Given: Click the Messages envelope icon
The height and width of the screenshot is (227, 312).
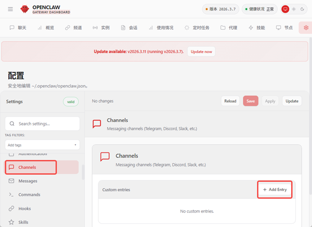Looking at the screenshot, I should 11,181.
